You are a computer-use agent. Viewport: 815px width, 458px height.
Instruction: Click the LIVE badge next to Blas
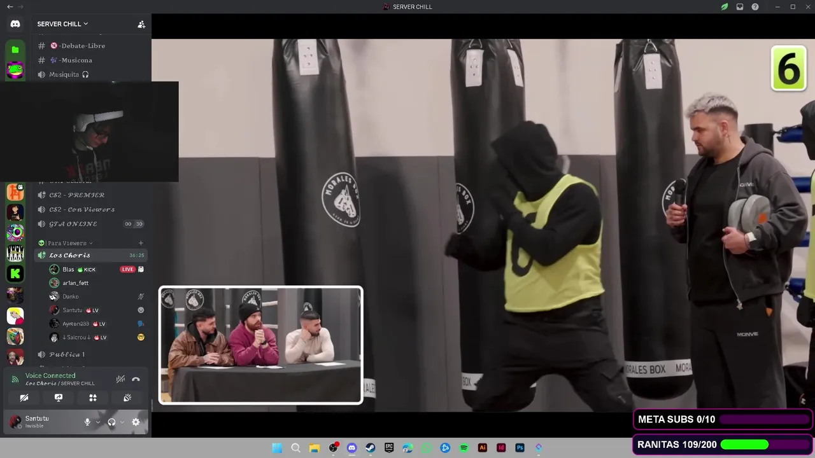coord(128,269)
